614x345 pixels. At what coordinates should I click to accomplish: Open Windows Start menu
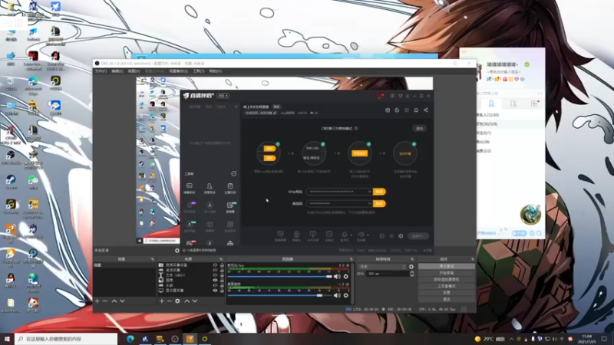coord(7,339)
